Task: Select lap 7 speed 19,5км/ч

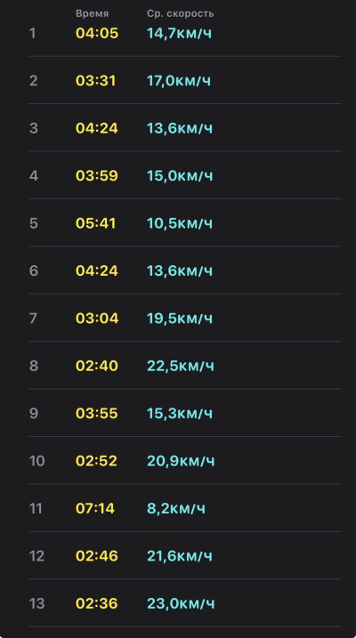Action: pos(180,319)
